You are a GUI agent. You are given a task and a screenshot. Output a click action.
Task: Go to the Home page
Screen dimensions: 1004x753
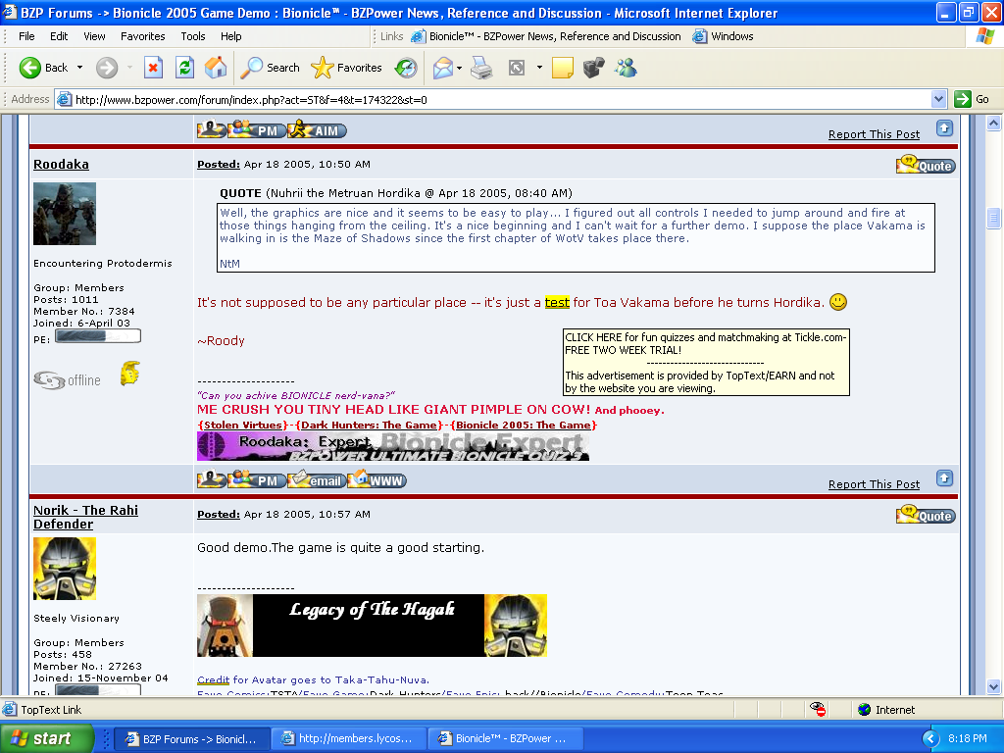pyautogui.click(x=216, y=68)
